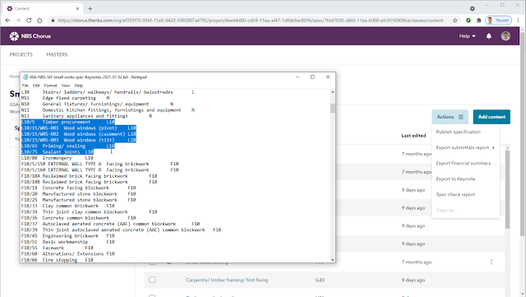The width and height of the screenshot is (526, 297).
Task: Expand Export submittals report submenu
Action: [465, 147]
